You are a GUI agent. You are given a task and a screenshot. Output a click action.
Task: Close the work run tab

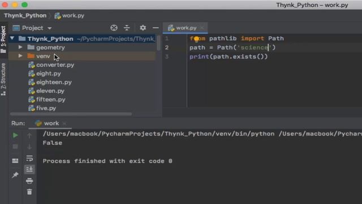[64, 124]
